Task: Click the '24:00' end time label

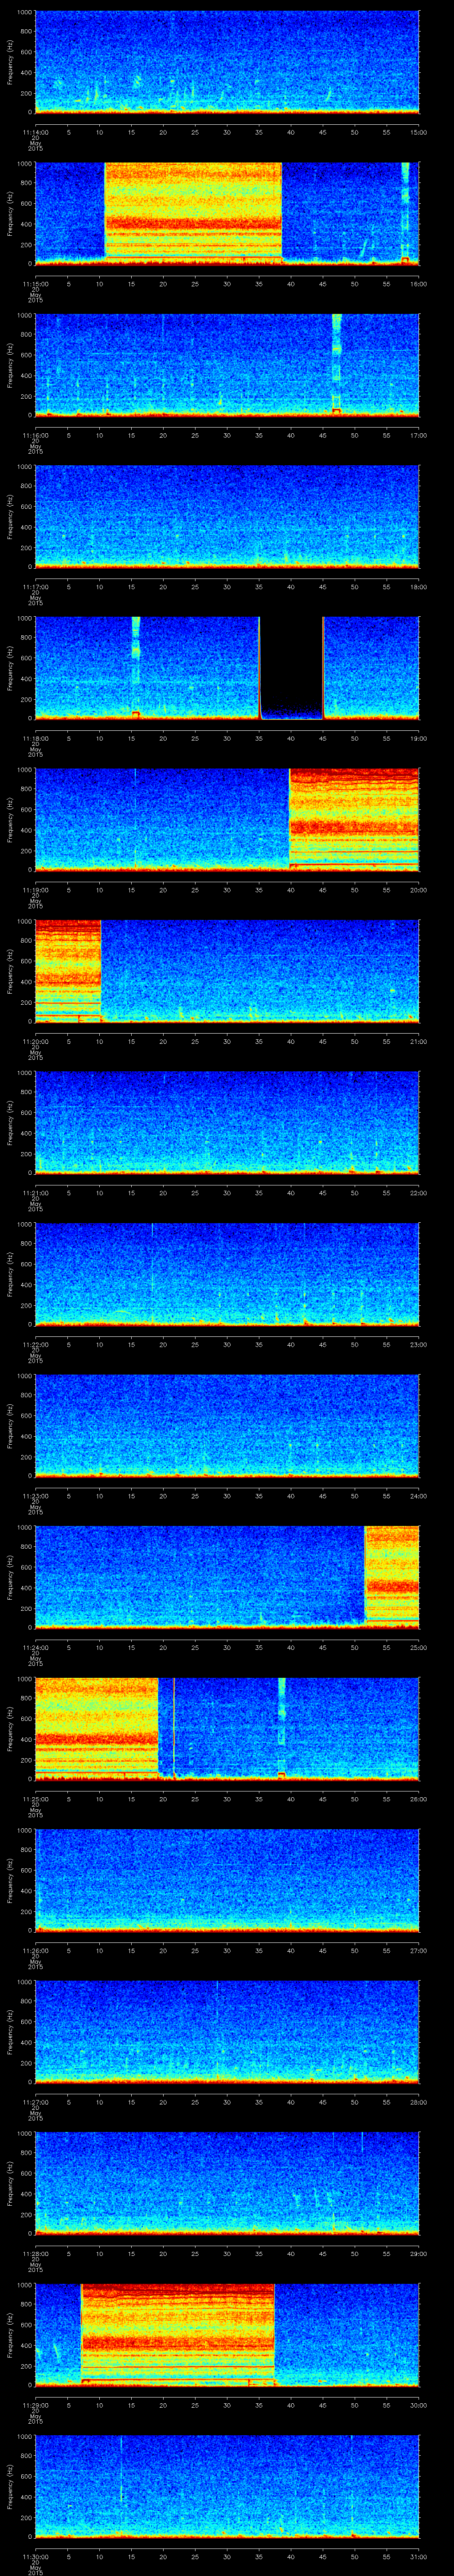Action: point(418,1495)
